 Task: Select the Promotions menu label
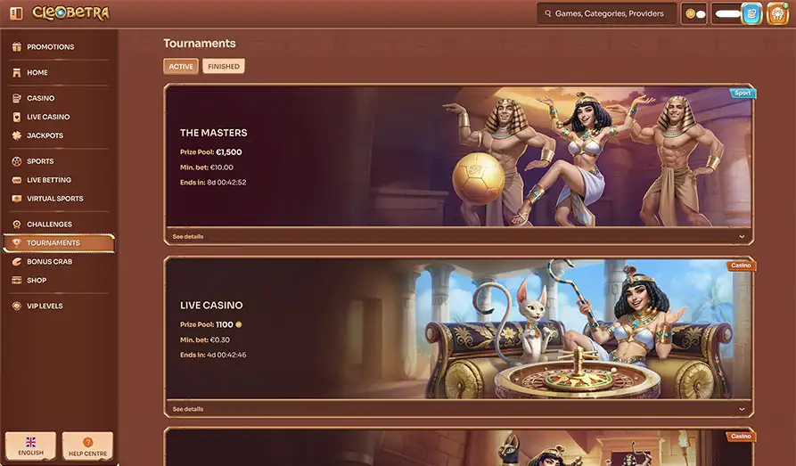[50, 46]
